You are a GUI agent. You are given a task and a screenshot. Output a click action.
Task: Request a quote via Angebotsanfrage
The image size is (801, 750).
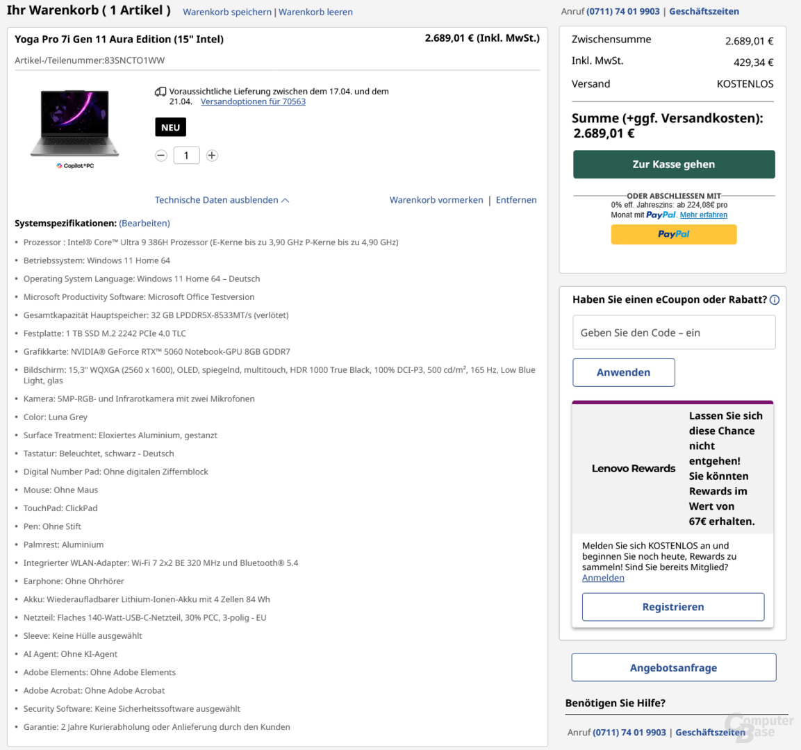673,667
